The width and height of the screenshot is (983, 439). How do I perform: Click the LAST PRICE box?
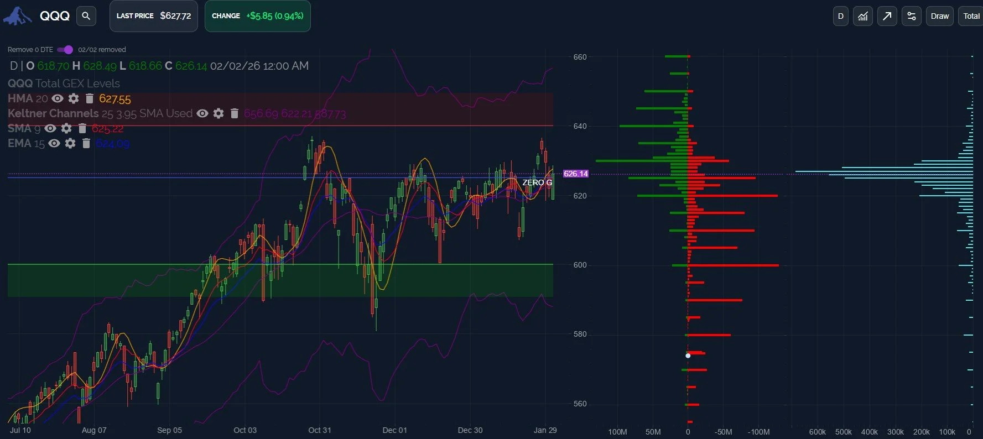tap(154, 16)
